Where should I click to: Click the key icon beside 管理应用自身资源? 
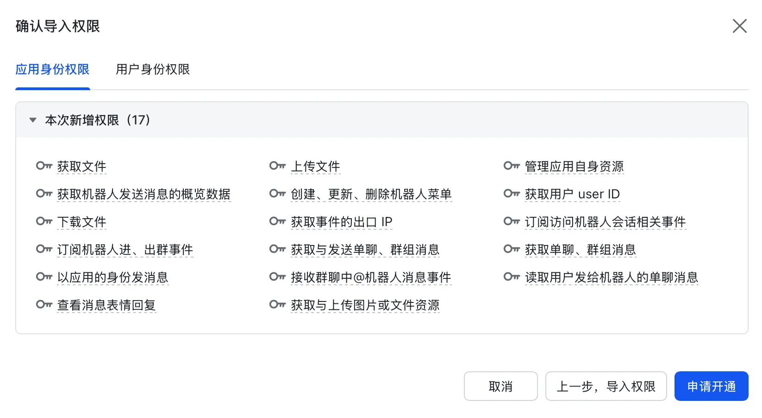tap(512, 166)
